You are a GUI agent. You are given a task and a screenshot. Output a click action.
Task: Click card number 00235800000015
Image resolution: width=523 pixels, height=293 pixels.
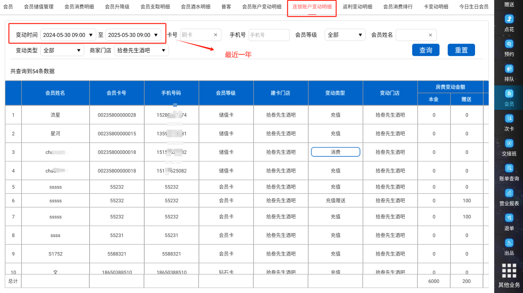click(x=117, y=133)
